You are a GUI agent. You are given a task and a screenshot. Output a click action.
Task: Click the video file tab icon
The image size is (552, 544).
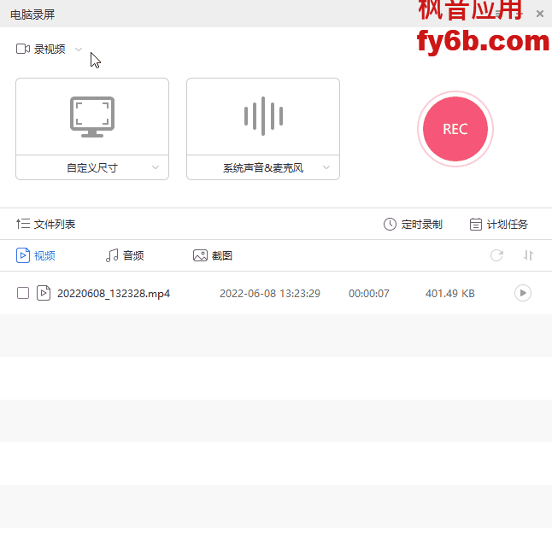tap(23, 255)
